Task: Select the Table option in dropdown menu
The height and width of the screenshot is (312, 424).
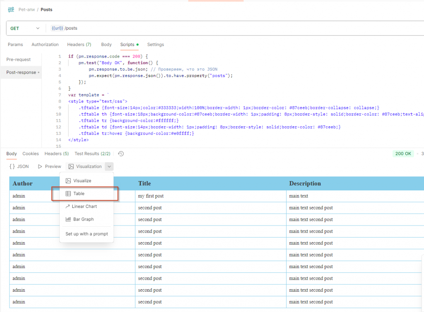Action: [79, 194]
